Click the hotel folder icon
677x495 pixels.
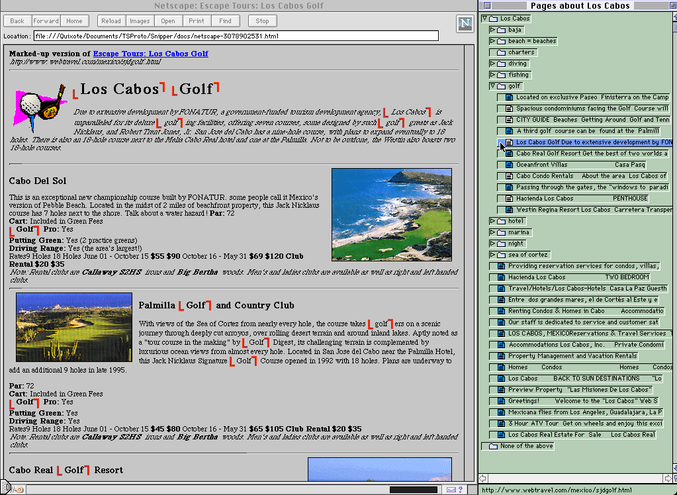(x=501, y=221)
